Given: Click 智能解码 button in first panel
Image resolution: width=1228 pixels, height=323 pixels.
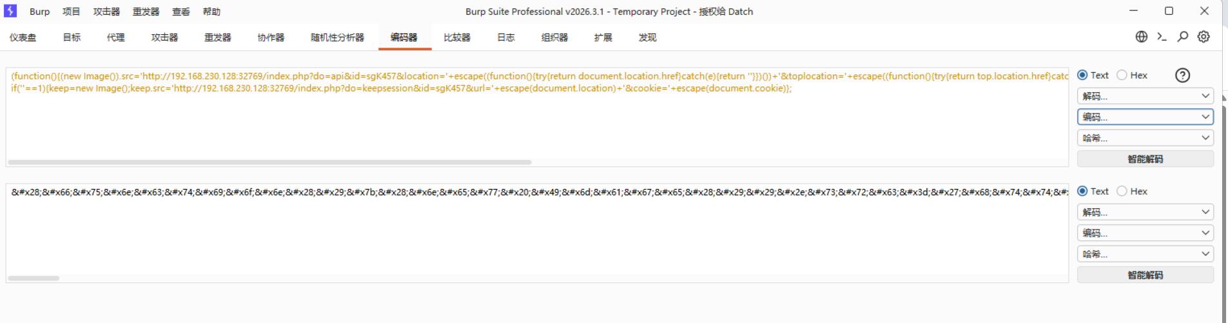Looking at the screenshot, I should 1145,159.
